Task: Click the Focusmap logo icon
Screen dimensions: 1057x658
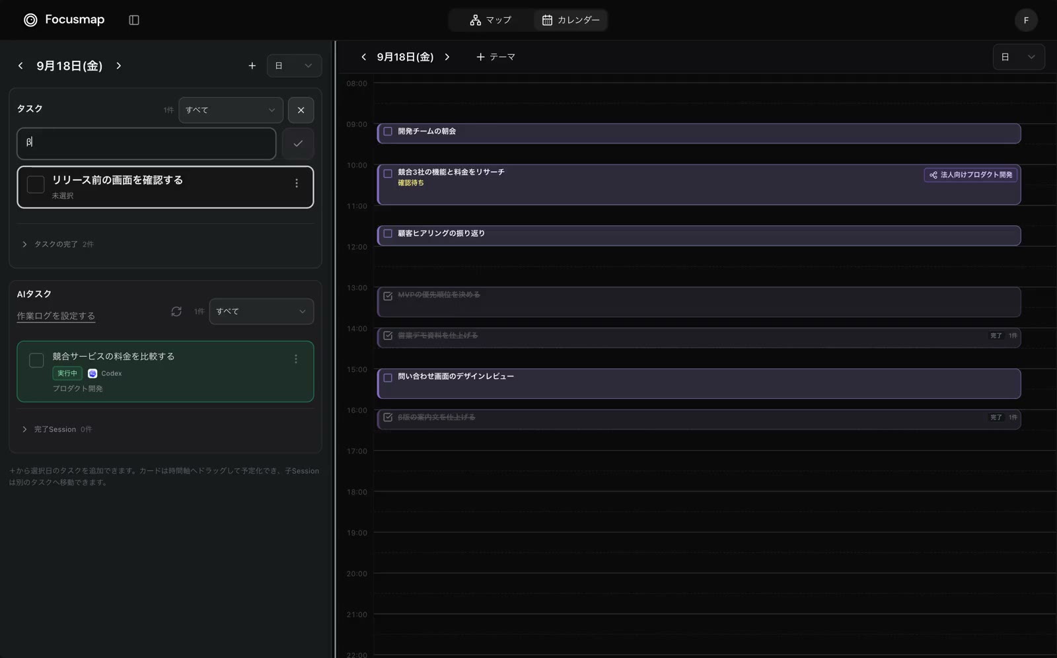Action: 30,20
